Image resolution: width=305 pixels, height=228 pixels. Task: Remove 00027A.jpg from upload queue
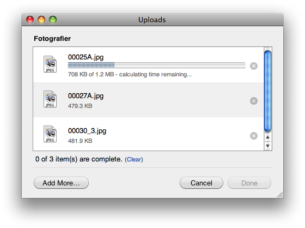click(x=254, y=101)
